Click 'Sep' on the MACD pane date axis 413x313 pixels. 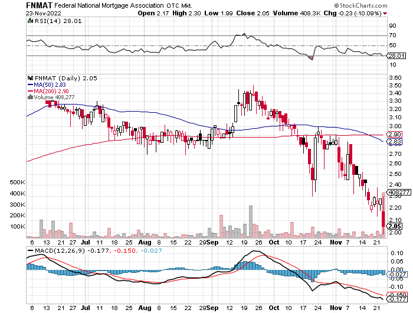point(212,308)
